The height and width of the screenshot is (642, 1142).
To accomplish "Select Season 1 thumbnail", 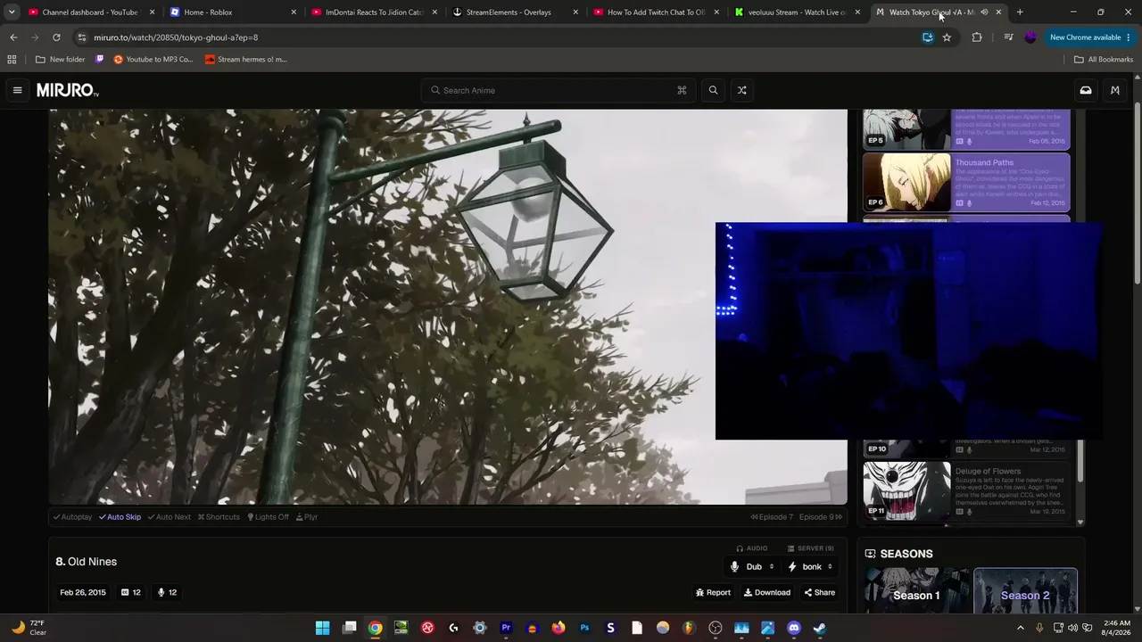I will click(x=916, y=592).
